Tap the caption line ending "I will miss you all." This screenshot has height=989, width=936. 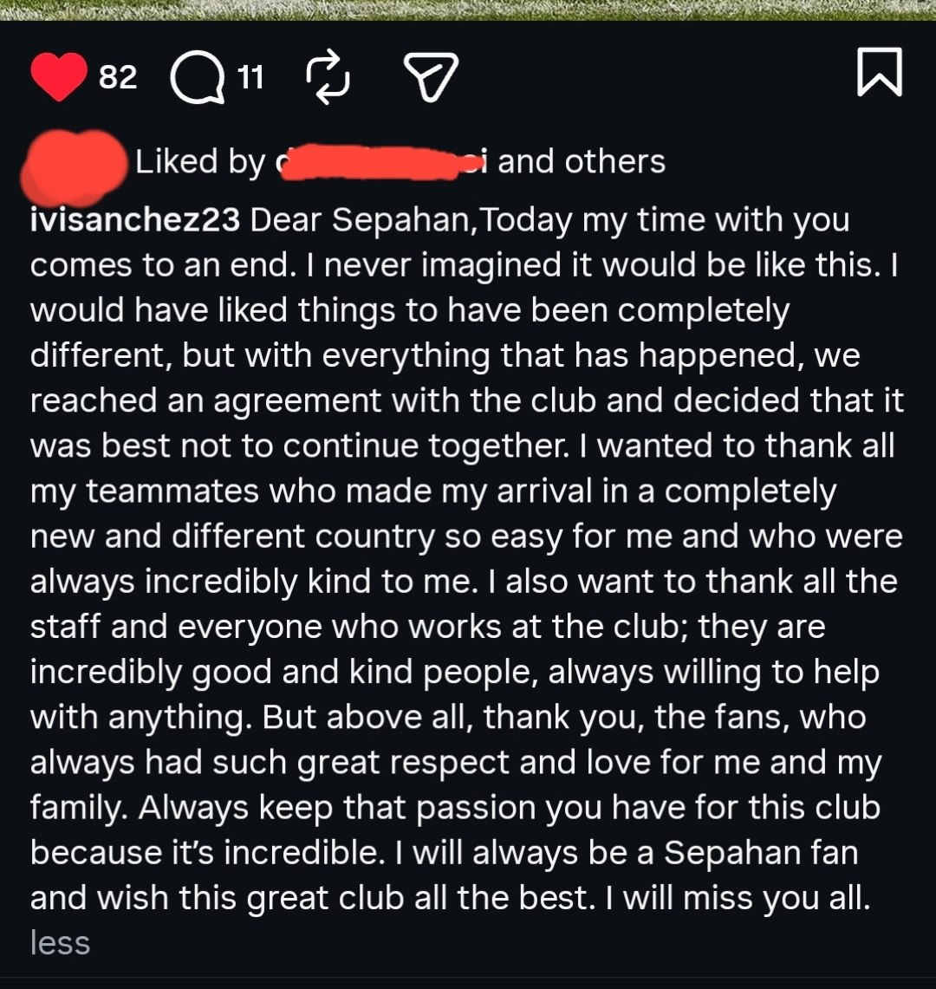451,898
